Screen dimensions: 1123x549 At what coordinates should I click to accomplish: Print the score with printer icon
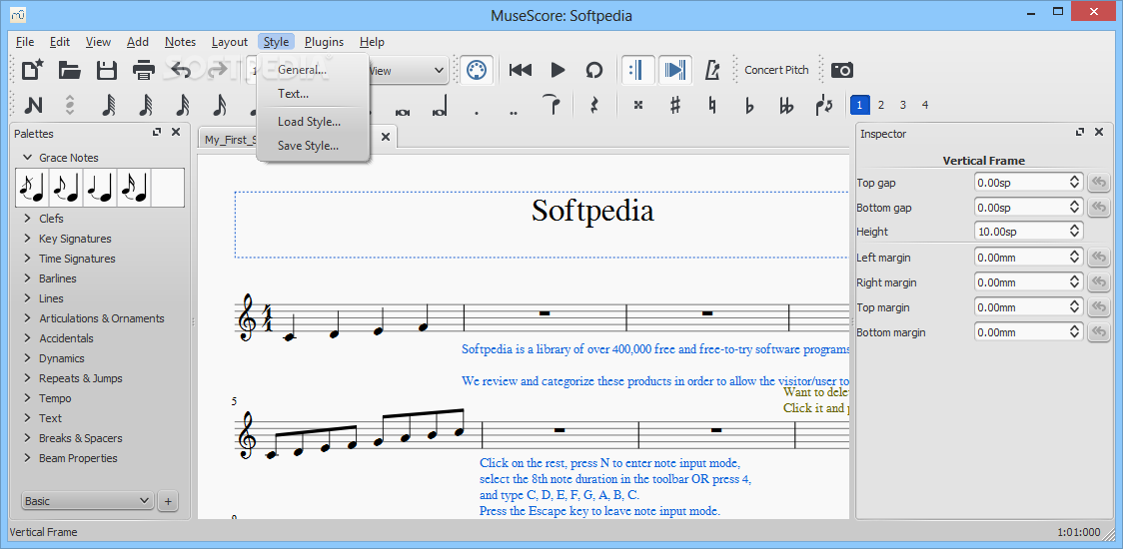(x=143, y=70)
